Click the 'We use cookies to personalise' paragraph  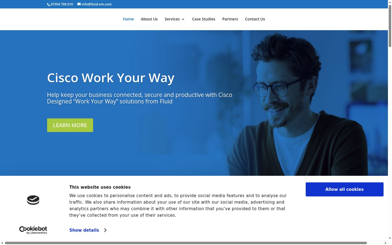(x=178, y=206)
